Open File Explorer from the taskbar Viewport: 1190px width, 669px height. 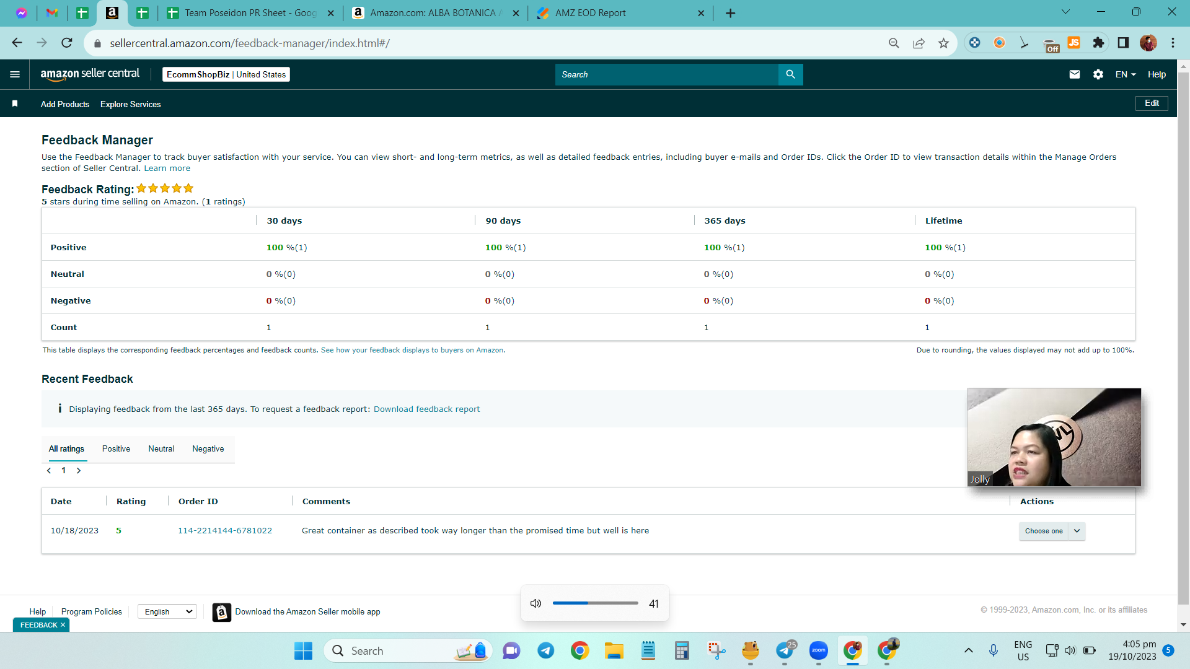pos(614,650)
